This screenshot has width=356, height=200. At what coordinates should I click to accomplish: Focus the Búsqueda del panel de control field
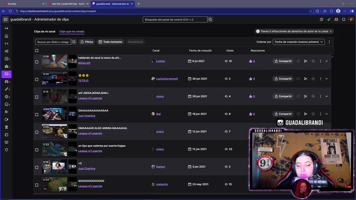[175, 19]
